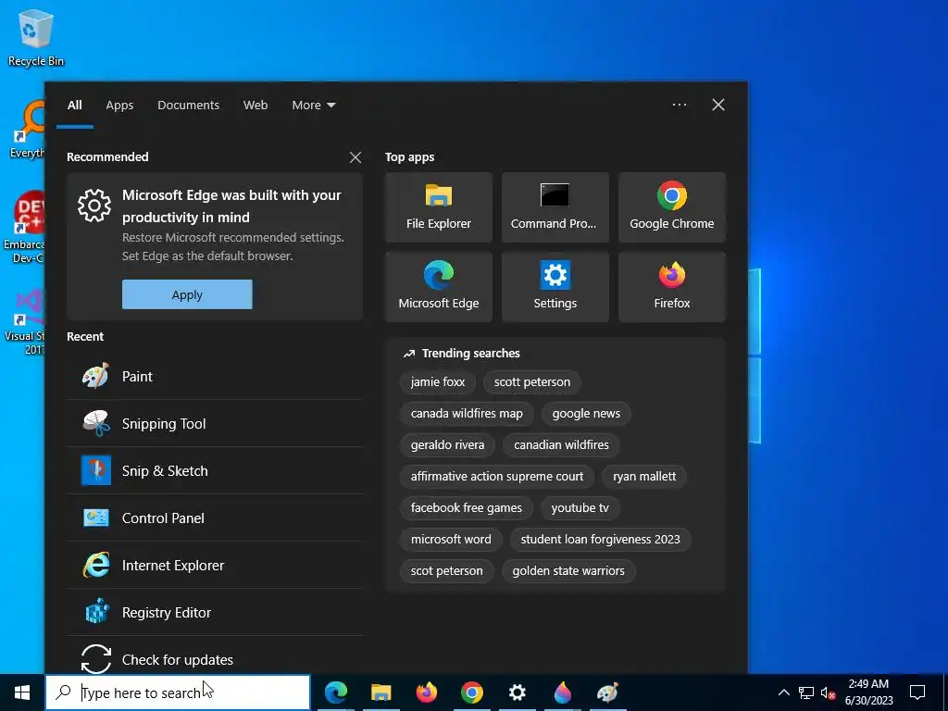The height and width of the screenshot is (711, 948).
Task: Select Check for updates in Recent list
Action: [215, 656]
